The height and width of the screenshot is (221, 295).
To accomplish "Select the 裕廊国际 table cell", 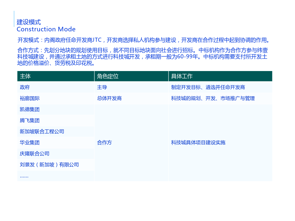I will [x=56, y=98].
